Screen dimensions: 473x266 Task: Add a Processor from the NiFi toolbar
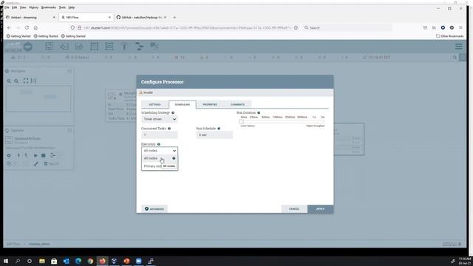pos(50,47)
